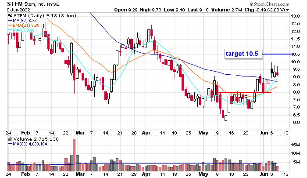This screenshot has height=178, width=307.
Task: Click the orange EMA(21) line swatch
Action: (x=11, y=25)
